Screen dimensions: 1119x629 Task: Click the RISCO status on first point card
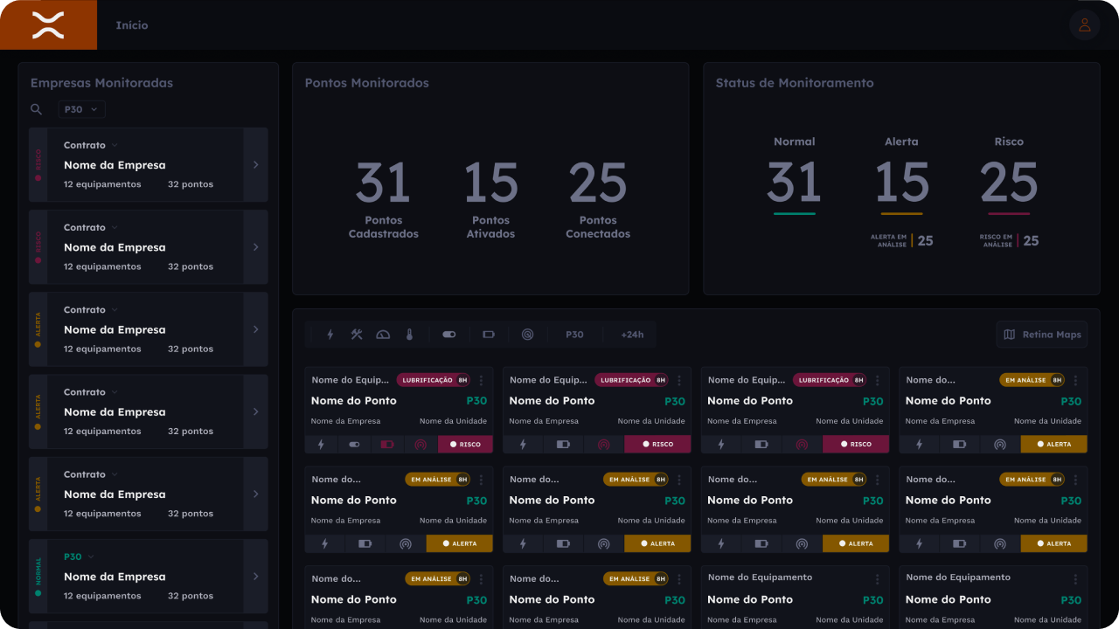[x=465, y=444]
